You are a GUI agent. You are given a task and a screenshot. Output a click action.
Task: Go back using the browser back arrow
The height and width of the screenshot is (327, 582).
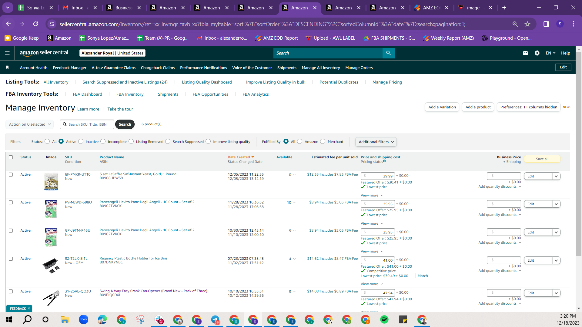[x=8, y=24]
